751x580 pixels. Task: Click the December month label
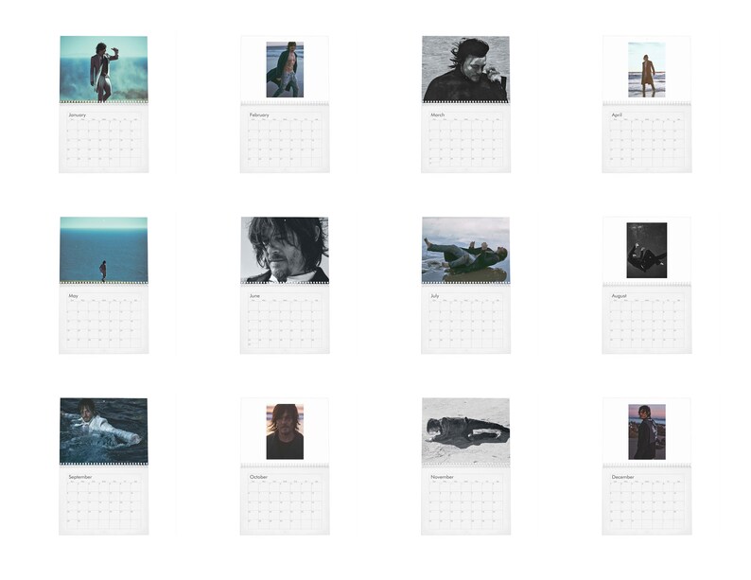point(622,477)
